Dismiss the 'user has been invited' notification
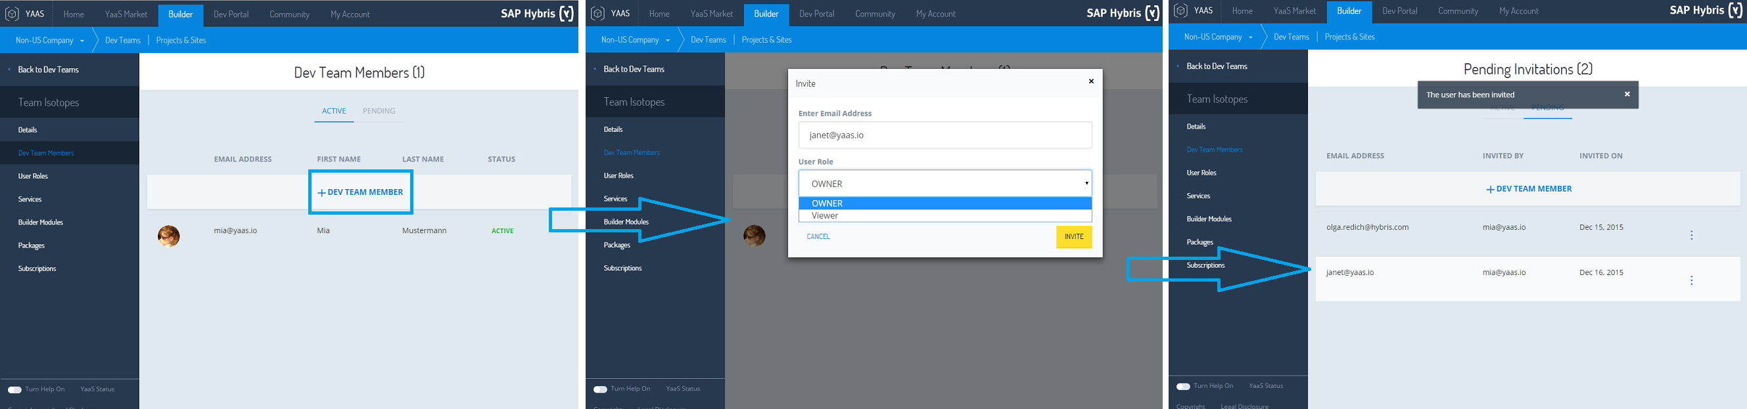 coord(1627,94)
